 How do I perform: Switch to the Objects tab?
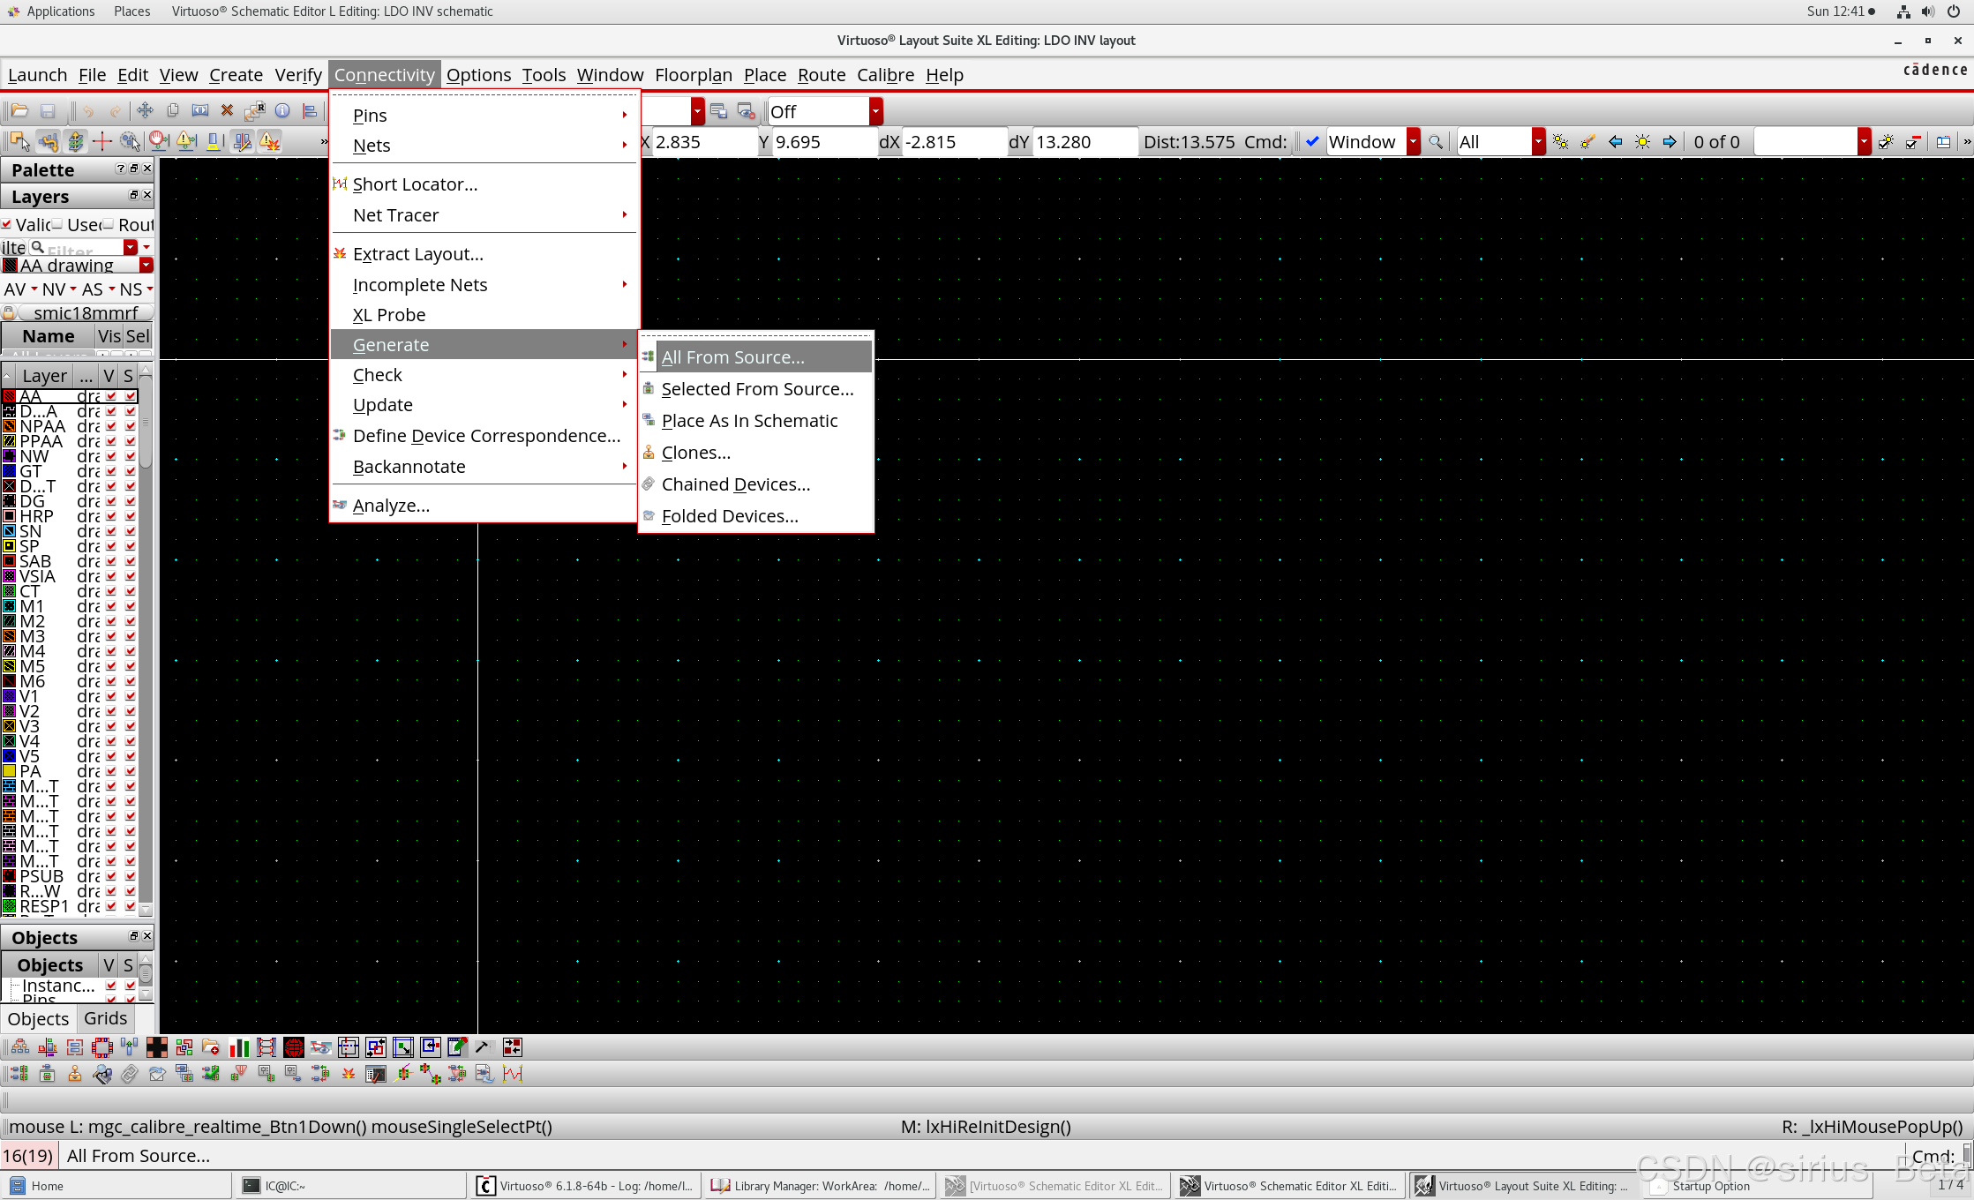click(x=38, y=1019)
